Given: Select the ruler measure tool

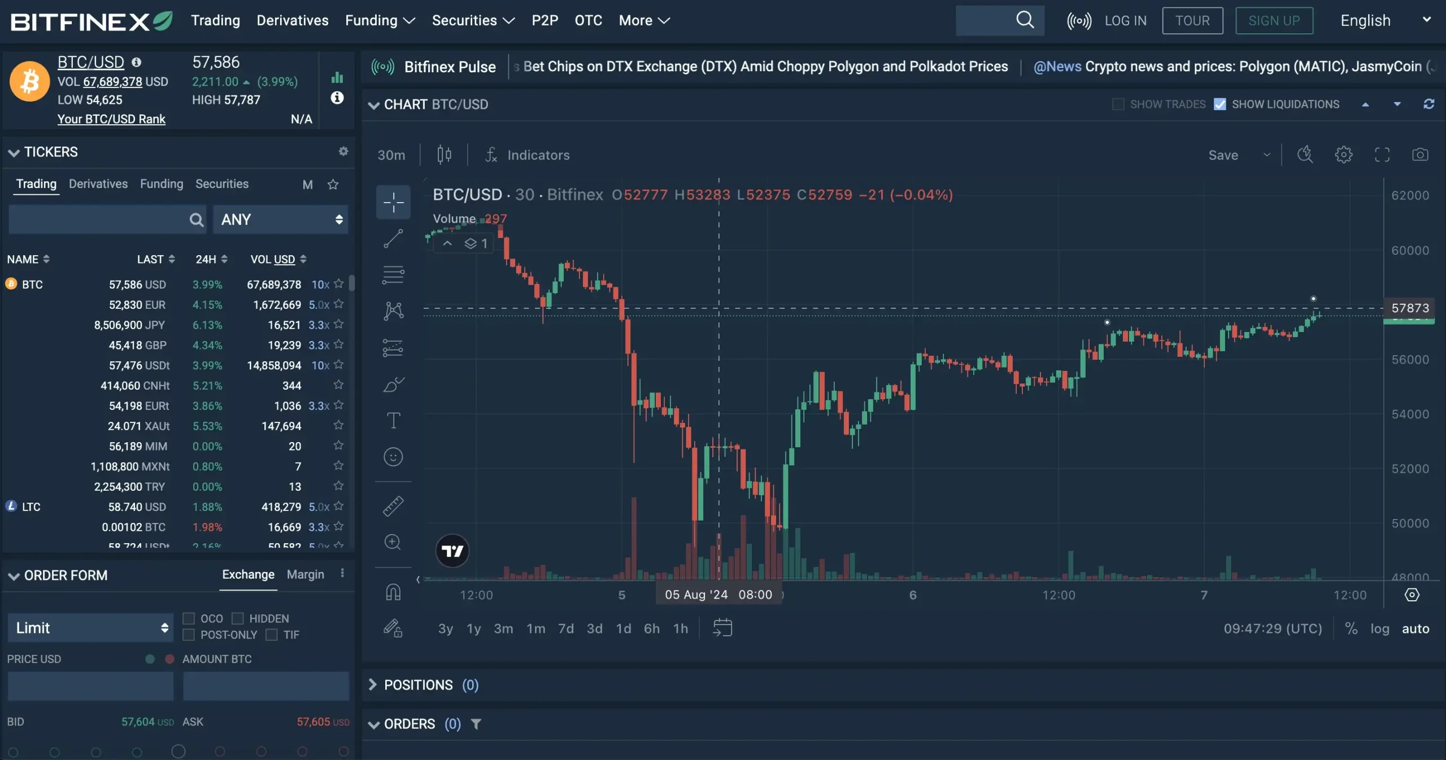Looking at the screenshot, I should 393,506.
